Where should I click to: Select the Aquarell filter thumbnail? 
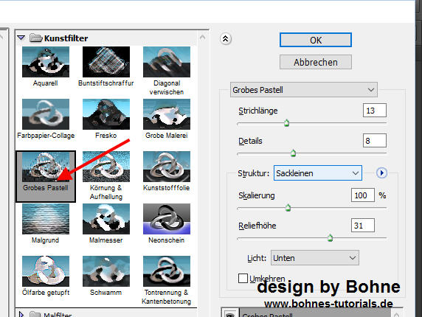pyautogui.click(x=46, y=62)
